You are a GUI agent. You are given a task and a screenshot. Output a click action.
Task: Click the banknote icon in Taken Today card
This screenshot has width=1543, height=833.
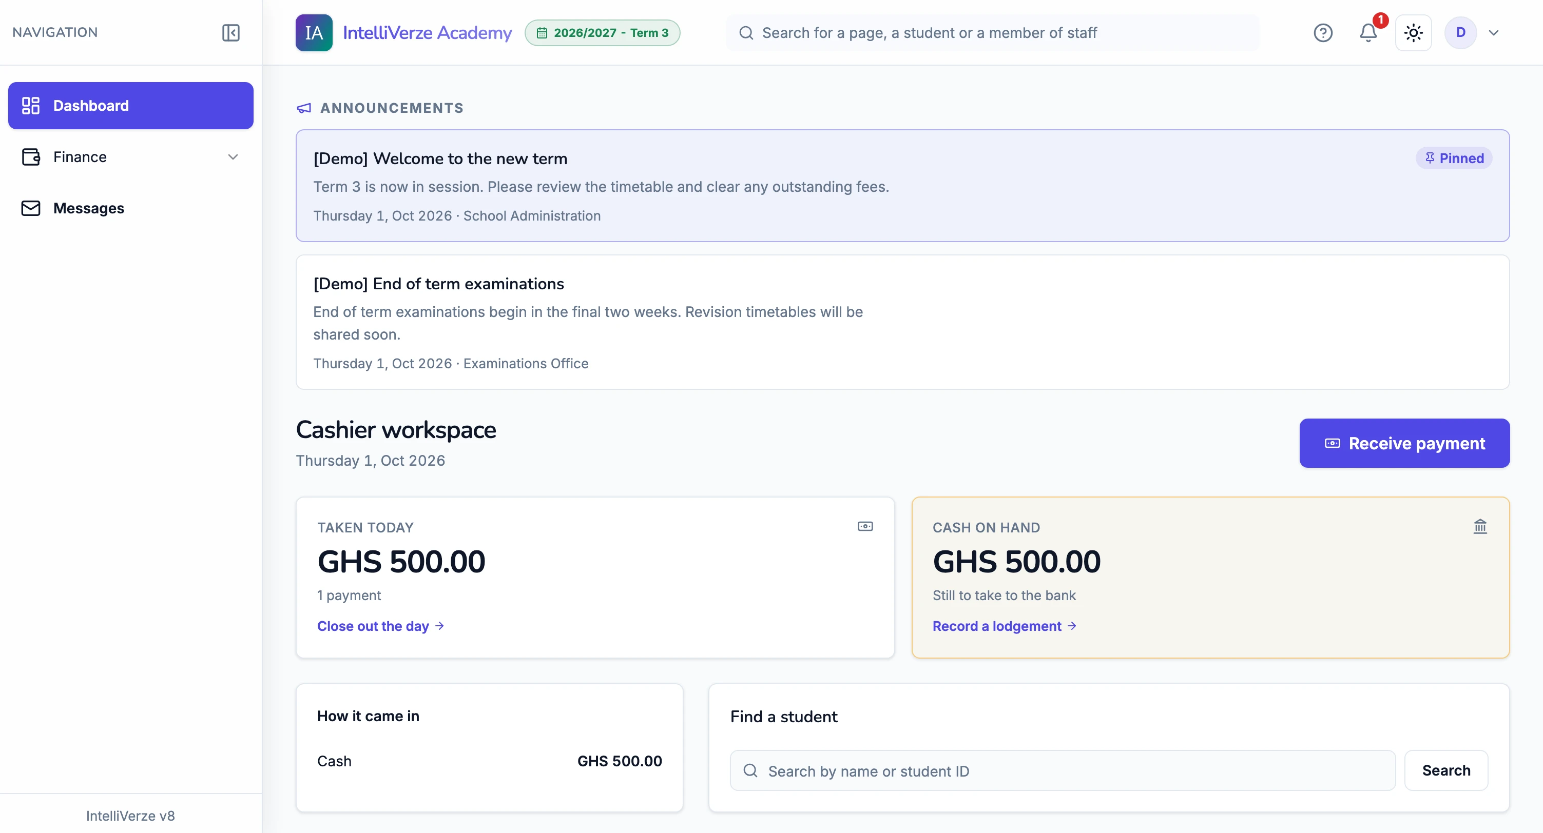coord(865,526)
